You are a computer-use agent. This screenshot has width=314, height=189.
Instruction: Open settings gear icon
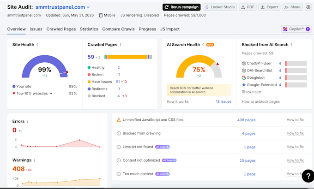308,7
